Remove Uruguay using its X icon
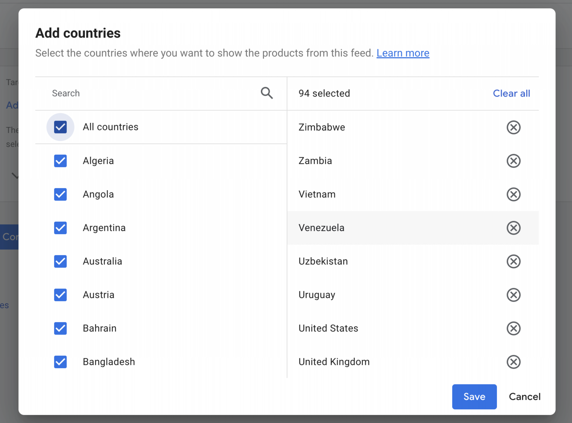Viewport: 572px width, 423px height. tap(513, 295)
